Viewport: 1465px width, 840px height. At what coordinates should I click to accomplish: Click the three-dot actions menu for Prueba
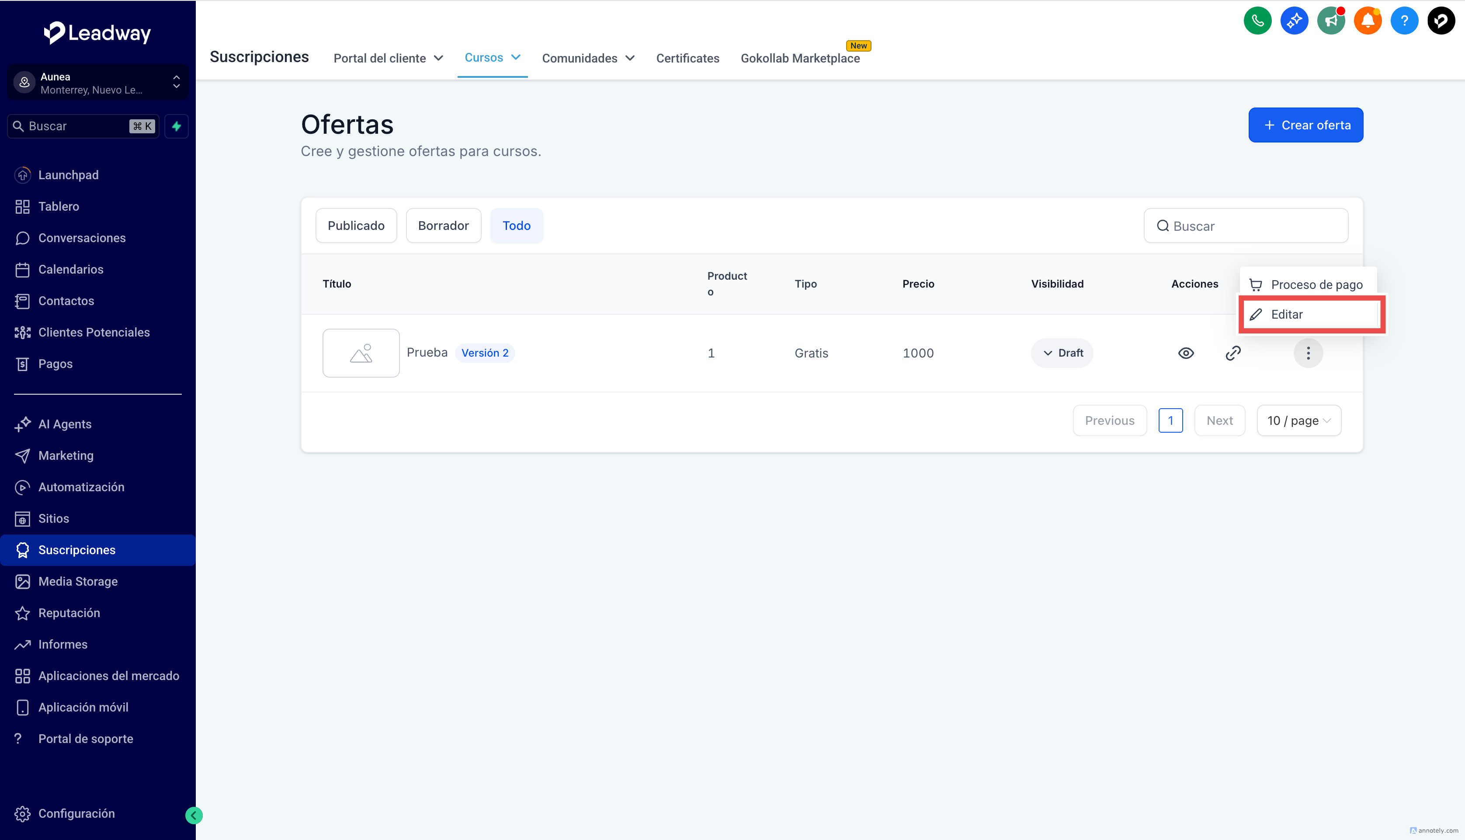tap(1308, 353)
